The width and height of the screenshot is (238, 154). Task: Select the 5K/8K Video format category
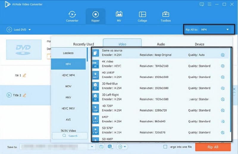pos(68,130)
